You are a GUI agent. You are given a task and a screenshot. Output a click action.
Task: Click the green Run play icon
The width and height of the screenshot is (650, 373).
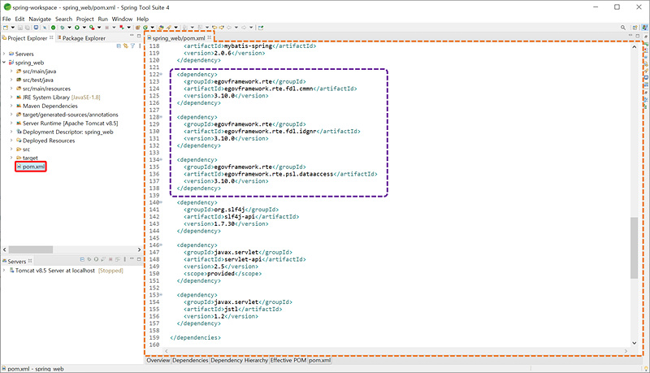tap(76, 28)
